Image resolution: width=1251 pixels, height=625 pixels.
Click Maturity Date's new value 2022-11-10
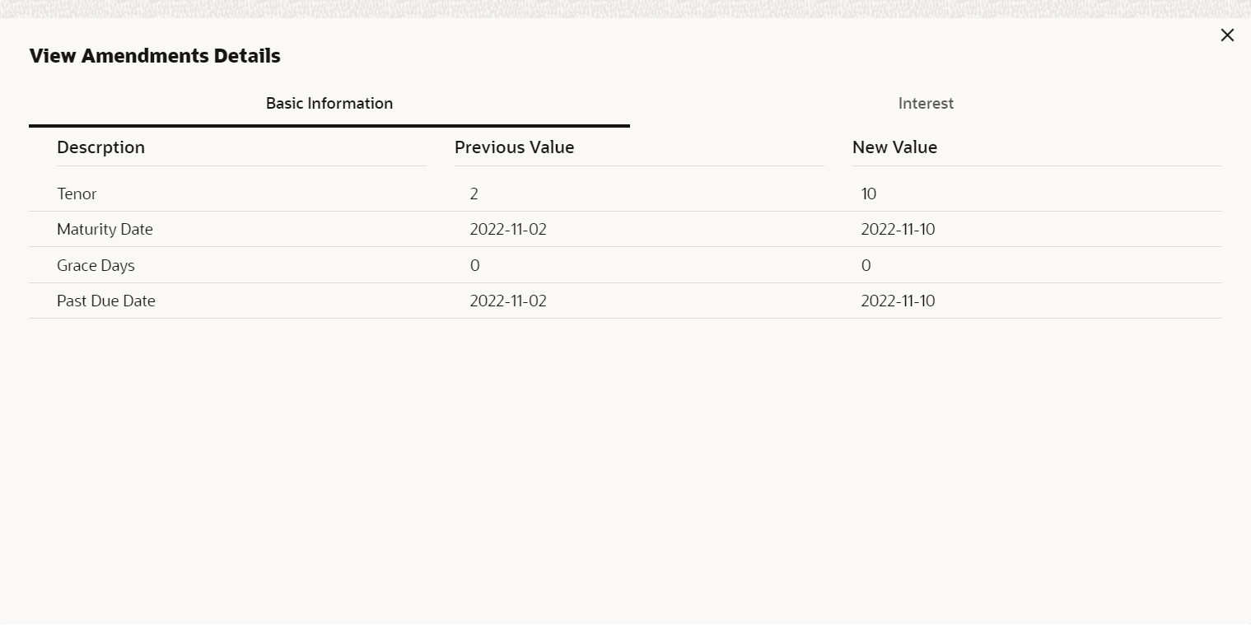tap(898, 230)
